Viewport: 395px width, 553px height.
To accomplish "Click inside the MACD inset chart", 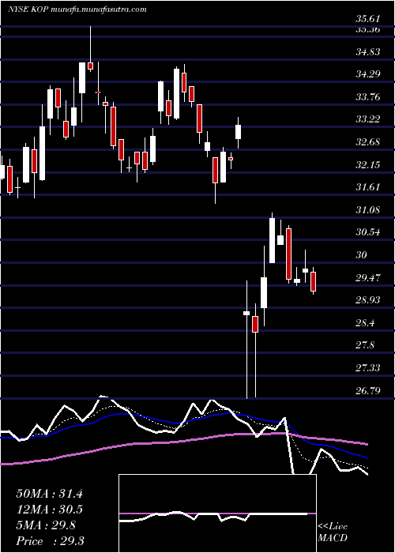I will pyautogui.click(x=217, y=513).
